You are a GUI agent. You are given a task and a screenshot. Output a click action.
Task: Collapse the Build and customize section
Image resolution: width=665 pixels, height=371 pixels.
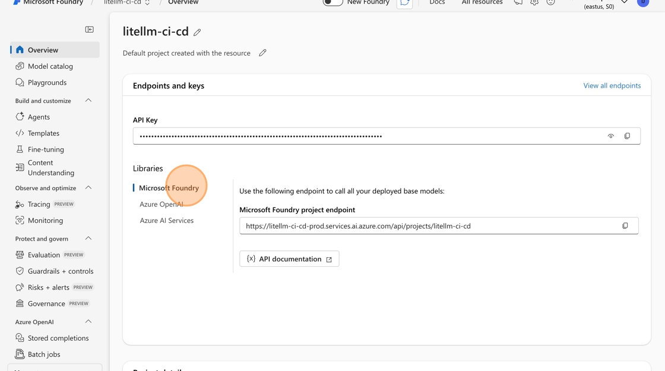pyautogui.click(x=88, y=101)
